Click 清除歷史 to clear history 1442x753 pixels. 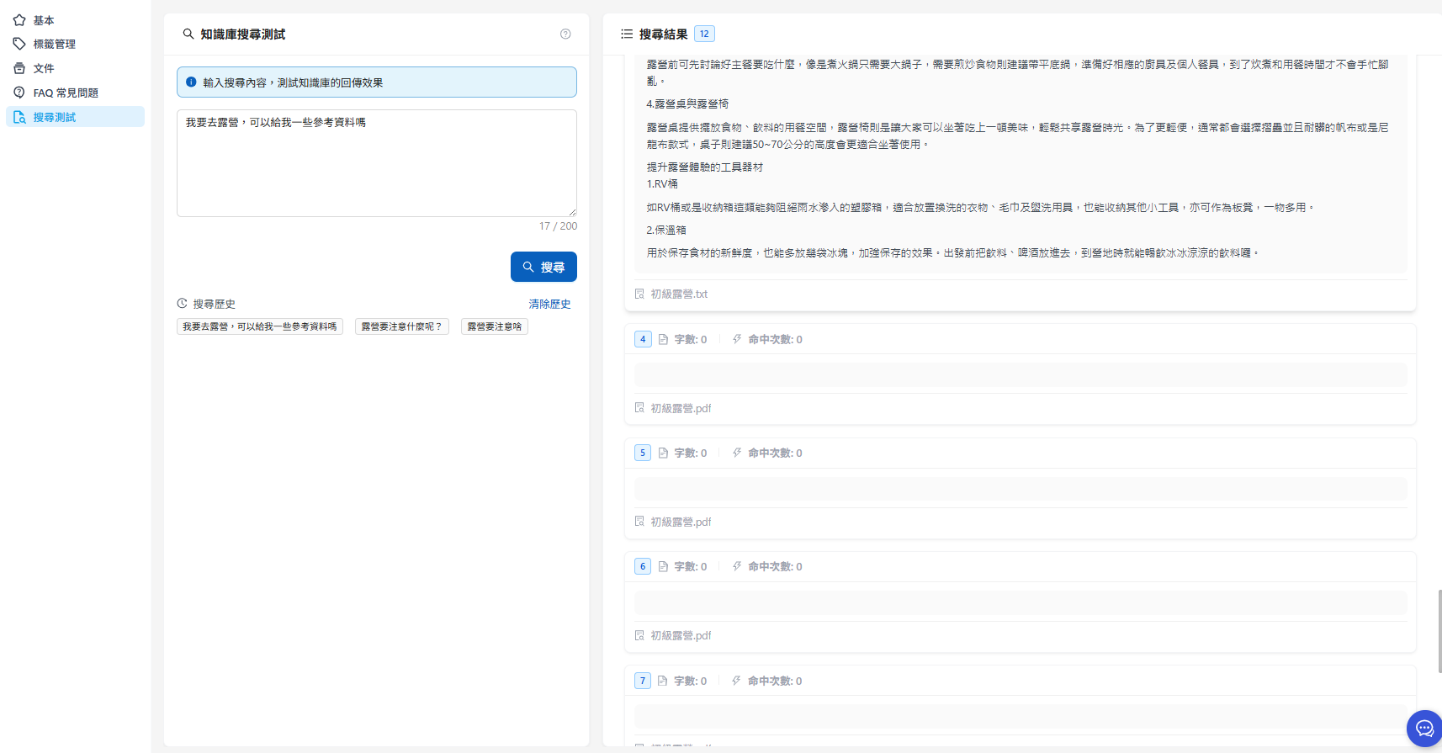[549, 304]
